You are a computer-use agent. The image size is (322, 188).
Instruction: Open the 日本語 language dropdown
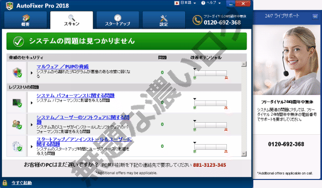pos(188,3)
